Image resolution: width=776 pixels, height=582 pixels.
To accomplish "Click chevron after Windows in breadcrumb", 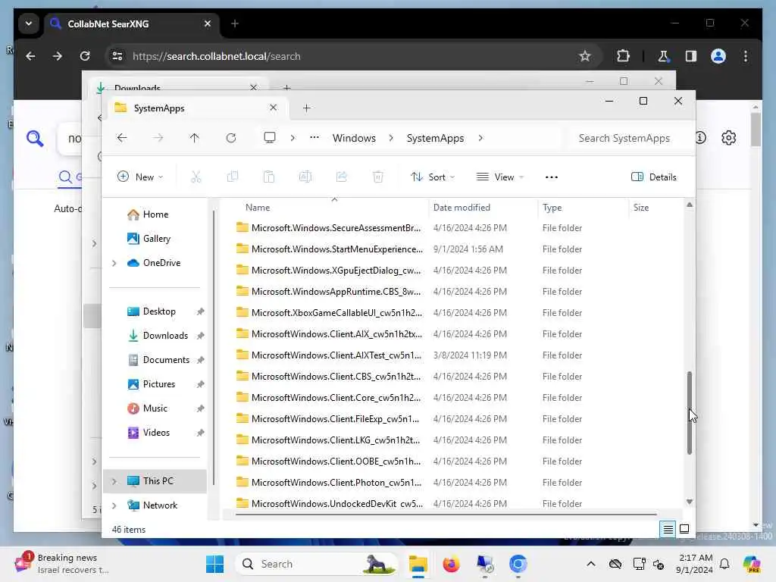I will pos(391,138).
